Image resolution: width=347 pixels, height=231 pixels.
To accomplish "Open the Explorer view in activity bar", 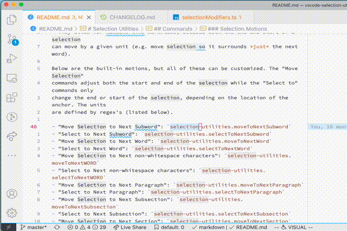I will 12,20.
